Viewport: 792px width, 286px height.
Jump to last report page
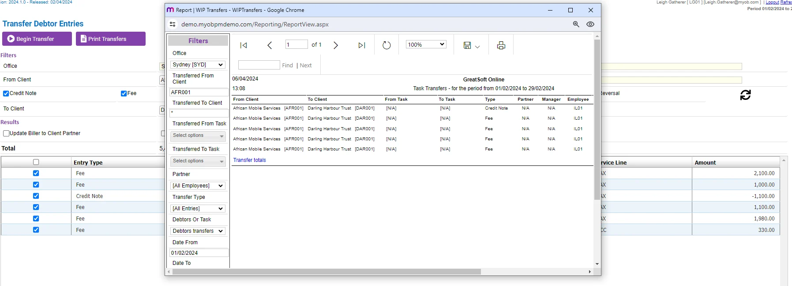coord(362,45)
